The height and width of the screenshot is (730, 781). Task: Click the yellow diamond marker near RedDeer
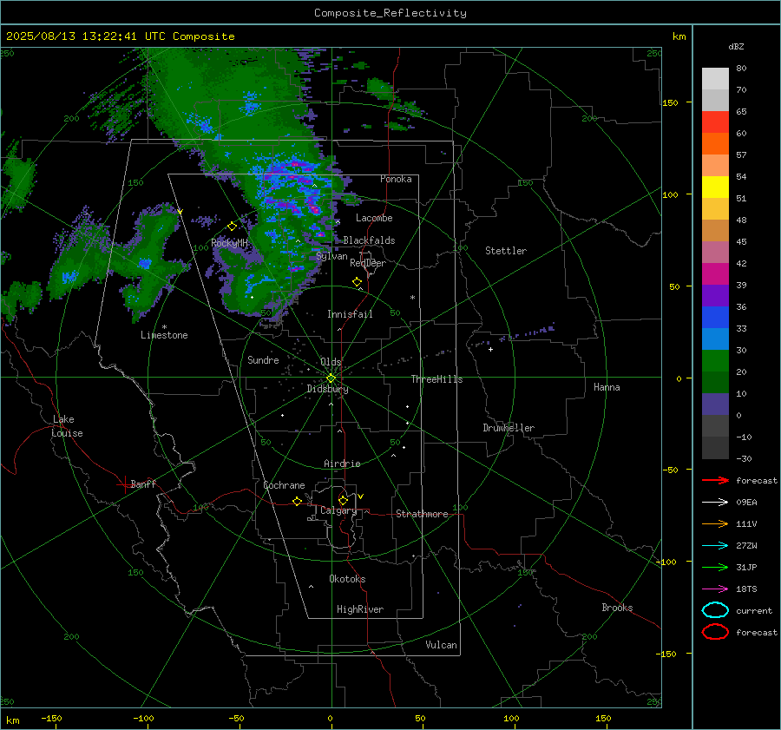[358, 282]
